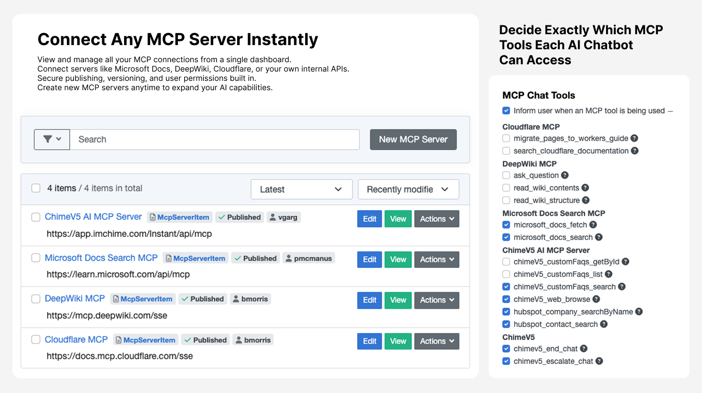Open the Latest sort dropdown
This screenshot has width=702, height=393.
[301, 189]
